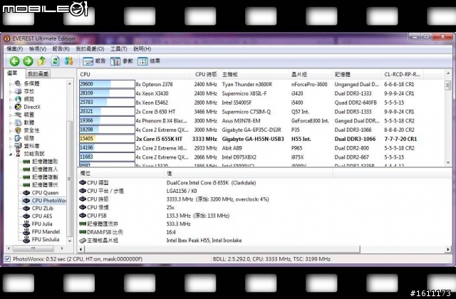
Task: Sort by the 晶片組 column header
Action: tap(311, 74)
